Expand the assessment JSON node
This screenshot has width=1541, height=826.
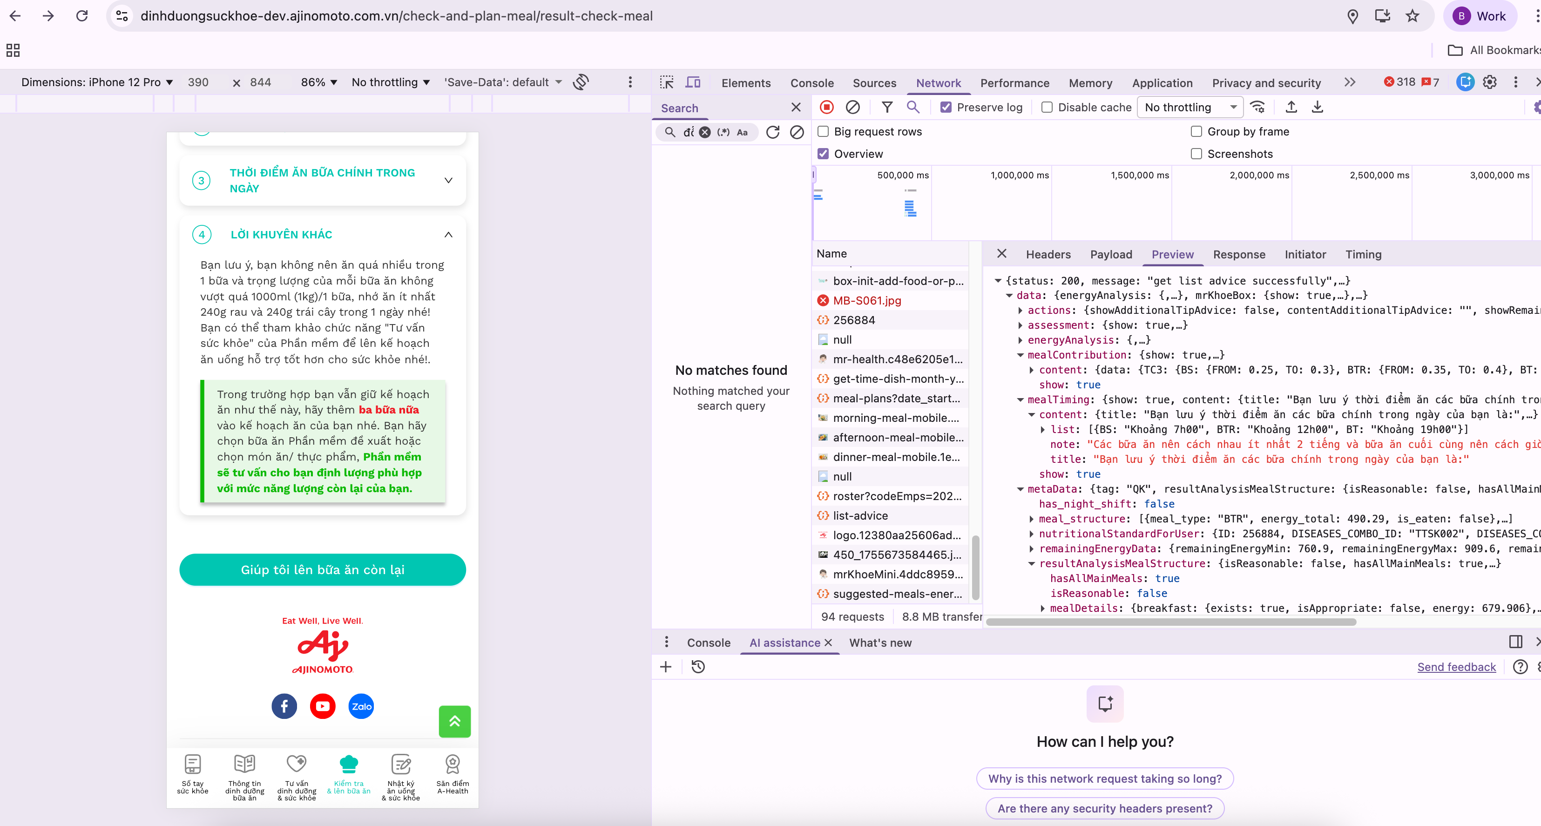point(1020,325)
